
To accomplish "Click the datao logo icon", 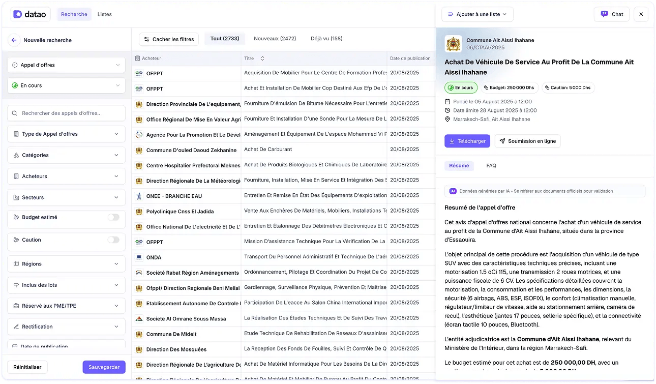I will point(17,14).
